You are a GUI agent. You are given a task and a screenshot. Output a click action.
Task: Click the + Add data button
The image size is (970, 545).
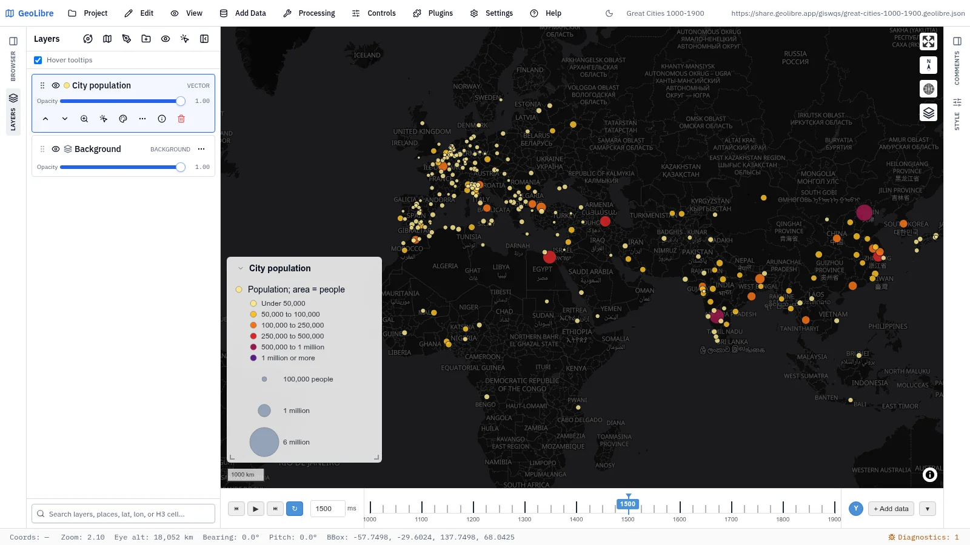pyautogui.click(x=891, y=509)
